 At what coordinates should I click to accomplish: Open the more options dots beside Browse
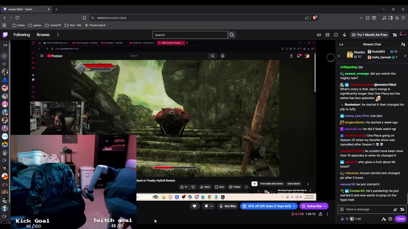click(x=58, y=35)
